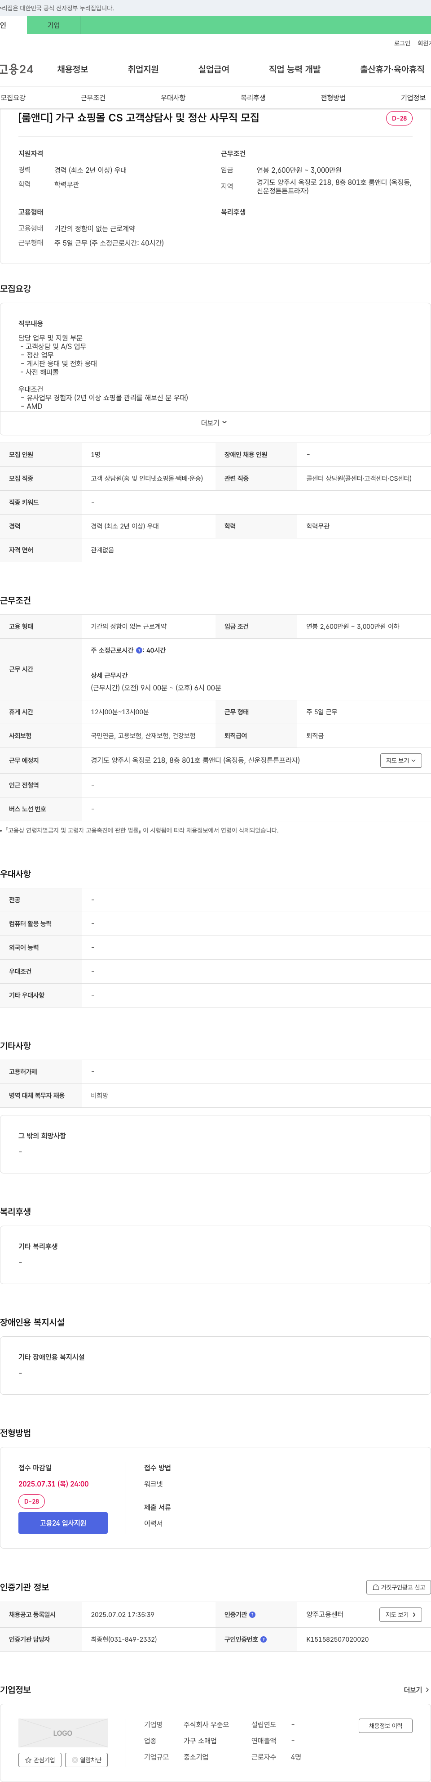Open 지도 보기 for 양주고용센터
This screenshot has height=1782, width=431.
[400, 1615]
